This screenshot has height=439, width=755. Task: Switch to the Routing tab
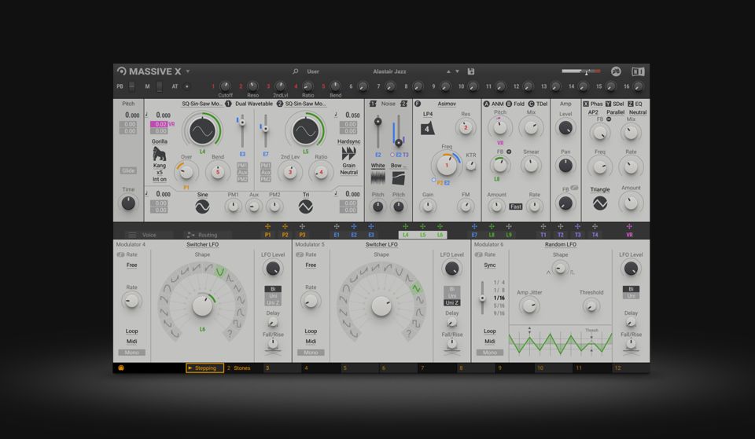(201, 235)
